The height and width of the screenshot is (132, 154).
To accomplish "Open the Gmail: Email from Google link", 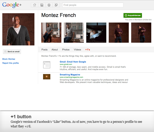I will pos(73,62).
